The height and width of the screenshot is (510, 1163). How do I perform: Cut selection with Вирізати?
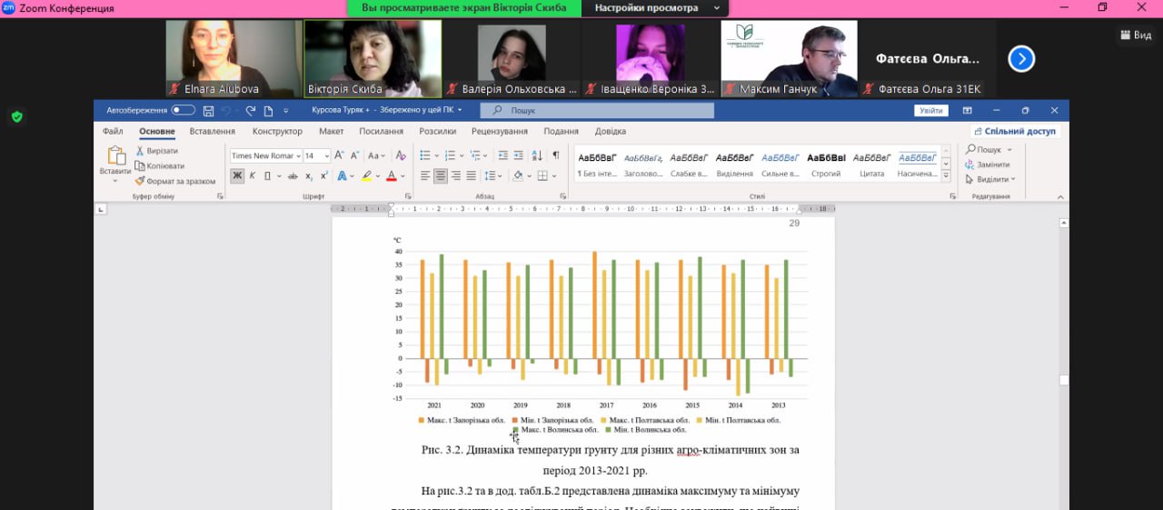tap(157, 151)
